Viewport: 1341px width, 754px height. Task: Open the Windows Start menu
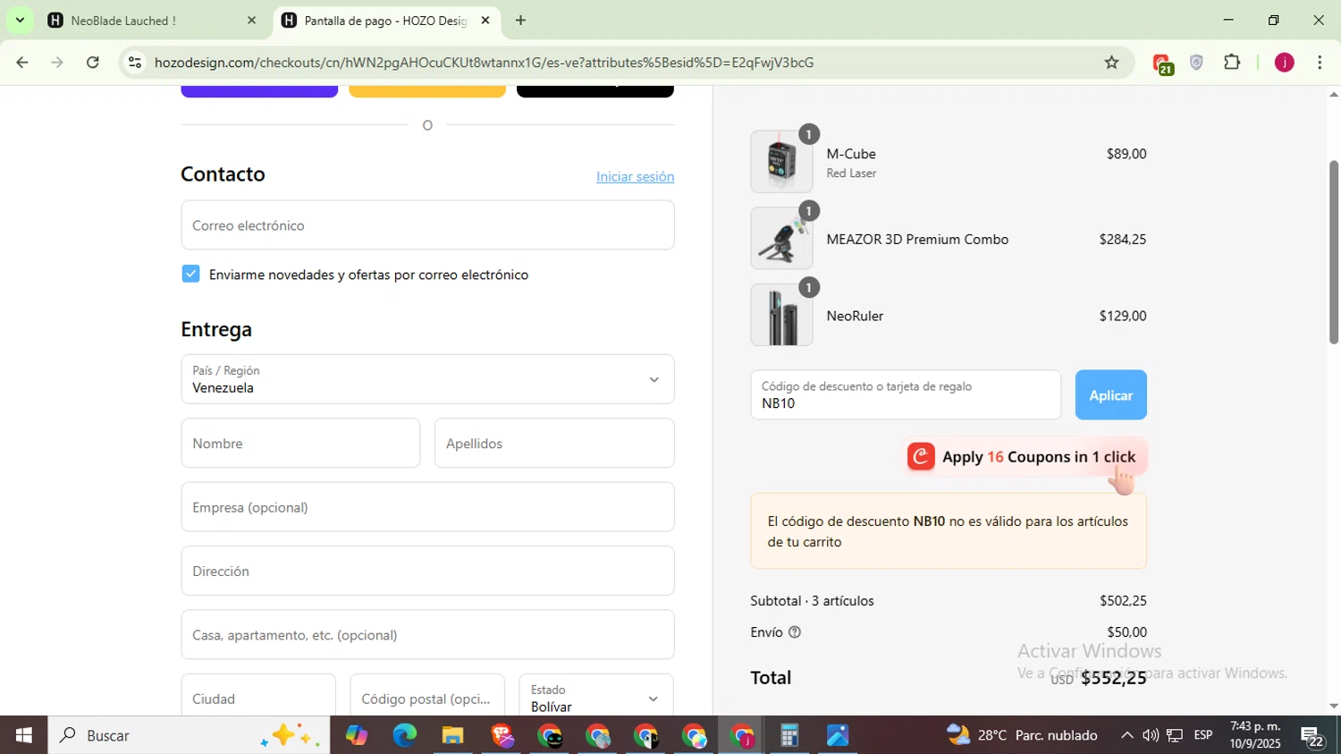pyautogui.click(x=23, y=735)
